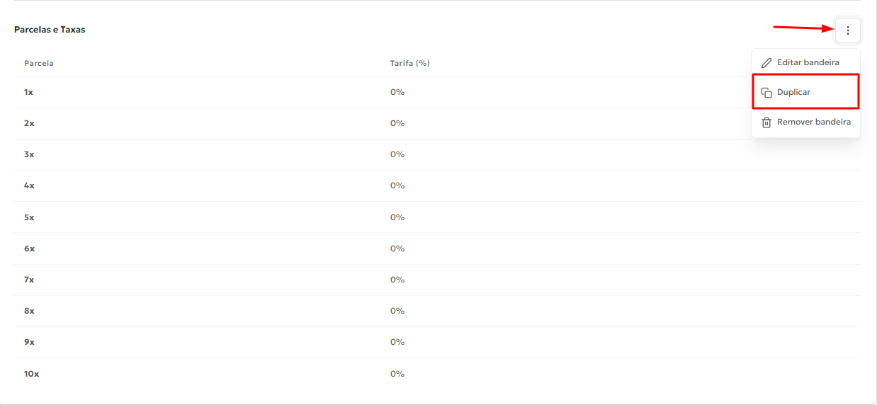The image size is (877, 405).
Task: Click the 0% tariff in the 4x row
Action: point(397,186)
